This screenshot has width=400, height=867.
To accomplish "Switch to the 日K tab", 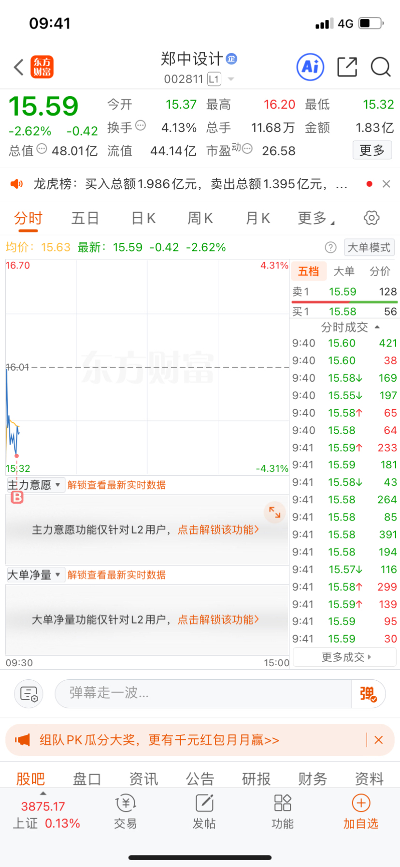I will click(x=143, y=218).
